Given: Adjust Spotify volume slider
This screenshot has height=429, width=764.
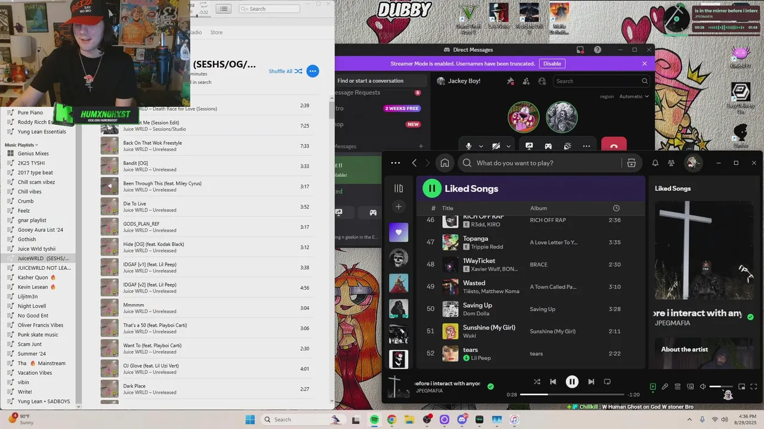Looking at the screenshot, I should coord(722,387).
